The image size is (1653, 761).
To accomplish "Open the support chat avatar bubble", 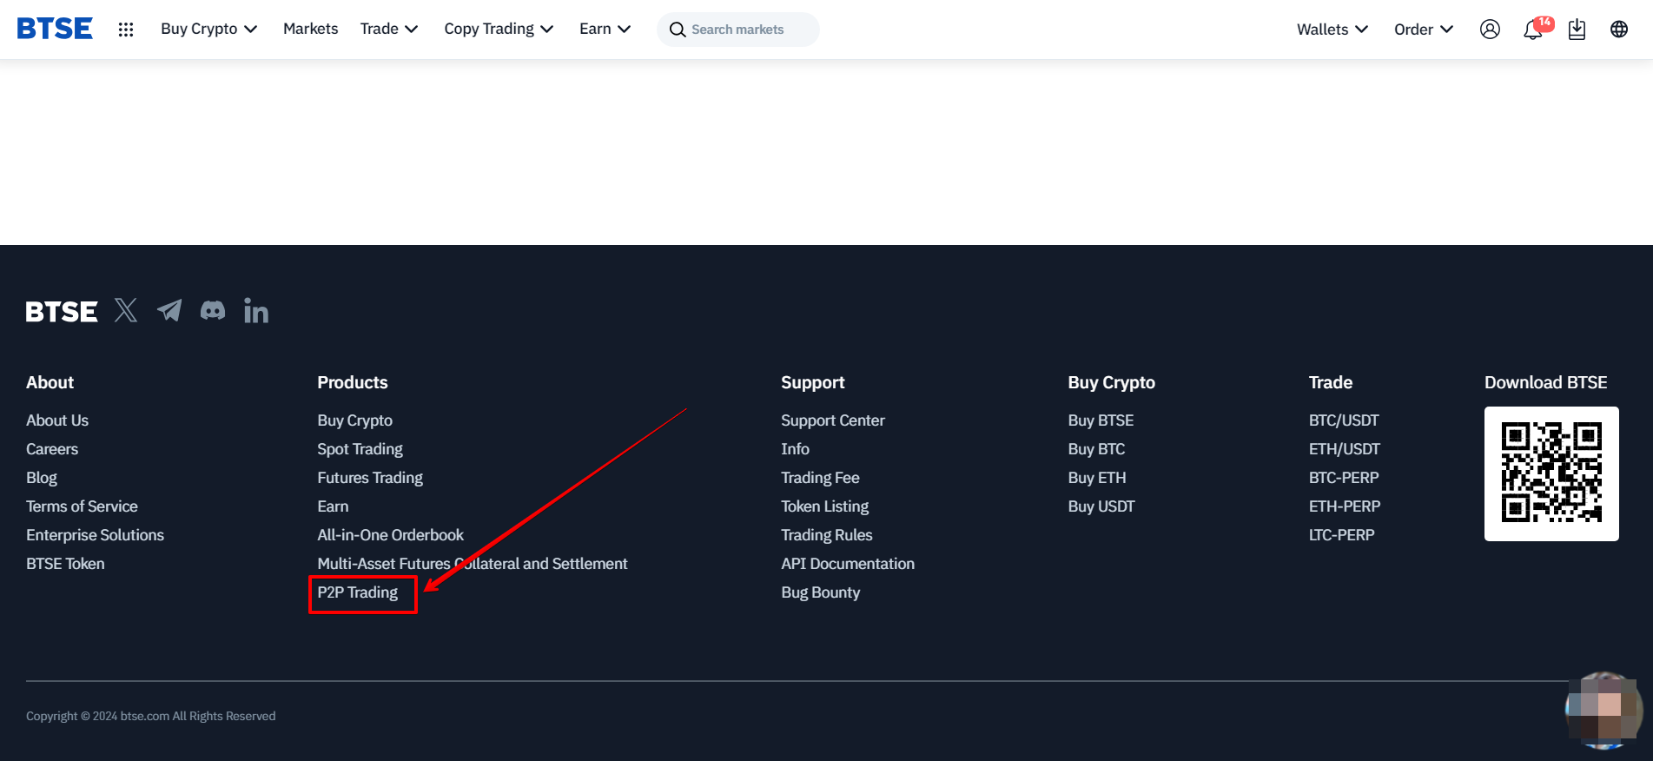I will point(1603,710).
